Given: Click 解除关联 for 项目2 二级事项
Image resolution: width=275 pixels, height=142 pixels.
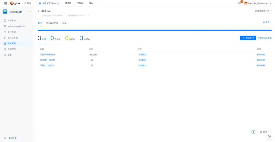Looking at the screenshot, I should tap(261, 65).
